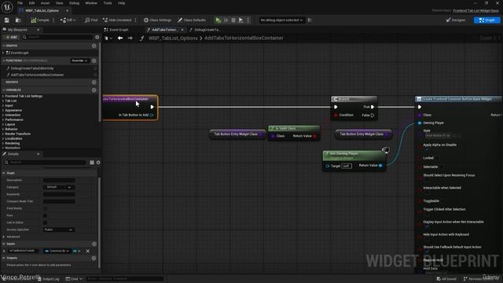The height and width of the screenshot is (283, 503).
Task: Close the AddTabsToHorizontal graph tab
Action: (x=182, y=30)
